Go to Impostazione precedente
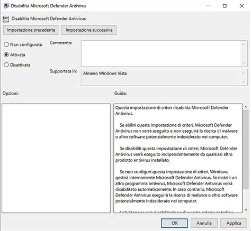This screenshot has height=231, width=251. pos(31,30)
